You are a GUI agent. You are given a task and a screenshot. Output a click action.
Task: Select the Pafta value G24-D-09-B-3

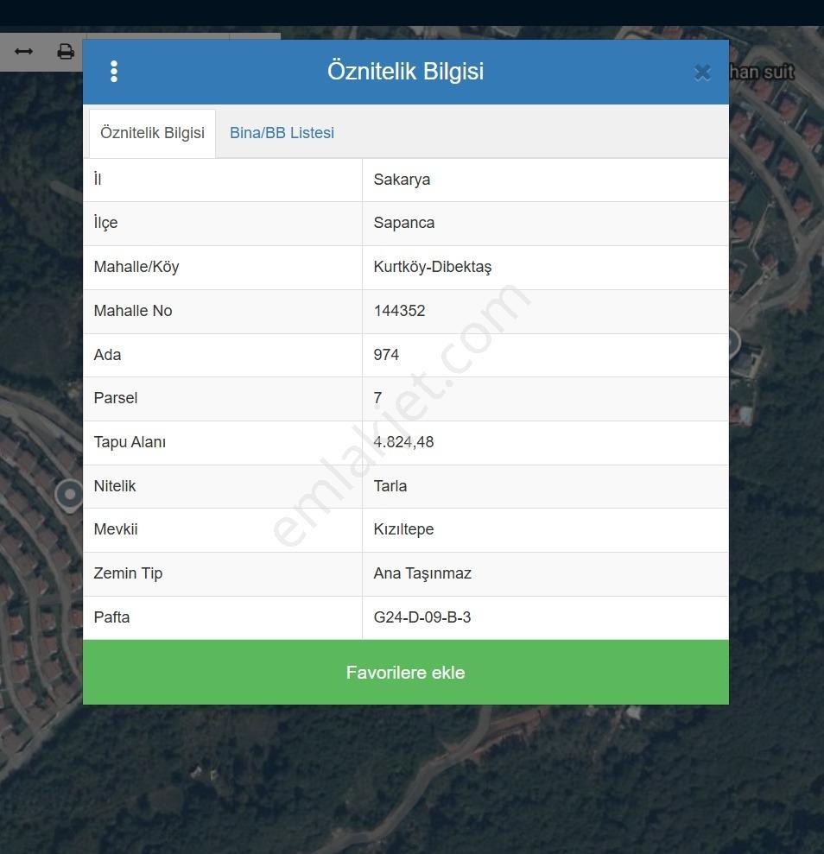coord(422,617)
